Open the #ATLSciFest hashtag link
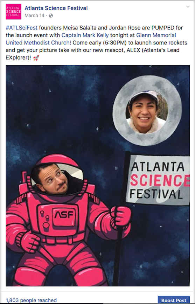 (x=21, y=28)
